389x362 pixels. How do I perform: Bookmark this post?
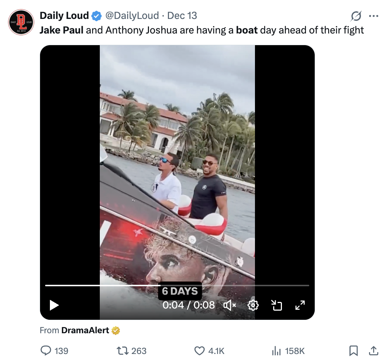pos(353,351)
